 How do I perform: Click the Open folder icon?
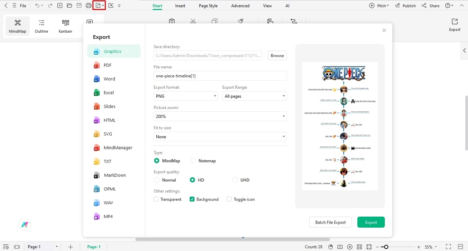coord(69,6)
